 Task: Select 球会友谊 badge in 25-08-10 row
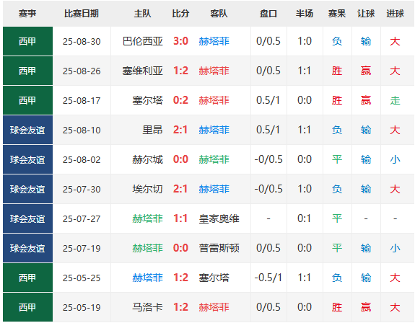[28, 130]
